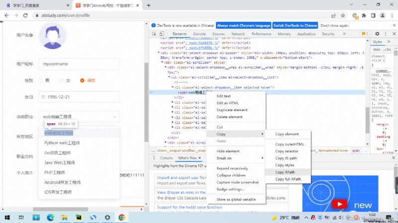This screenshot has height=223, width=398.
Task: Open the Application tab
Action: [306, 34]
